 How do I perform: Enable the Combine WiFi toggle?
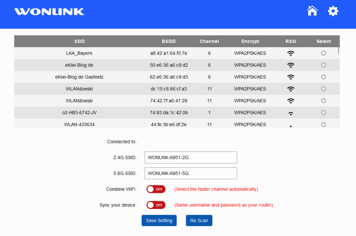tap(156, 189)
